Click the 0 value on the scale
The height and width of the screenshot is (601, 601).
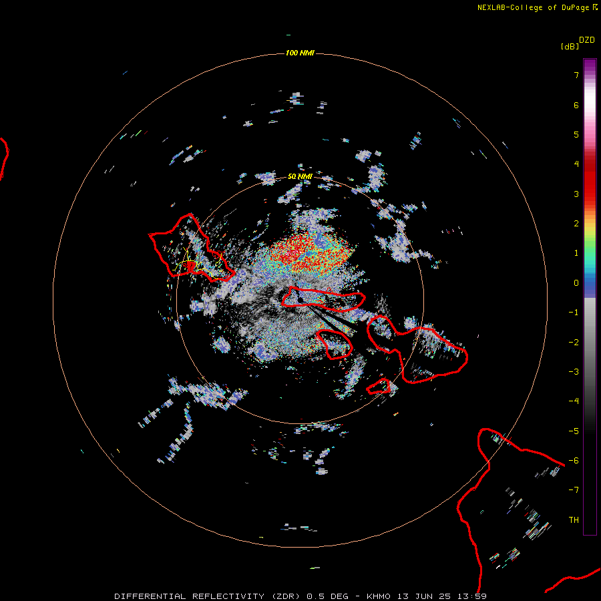[x=576, y=283]
